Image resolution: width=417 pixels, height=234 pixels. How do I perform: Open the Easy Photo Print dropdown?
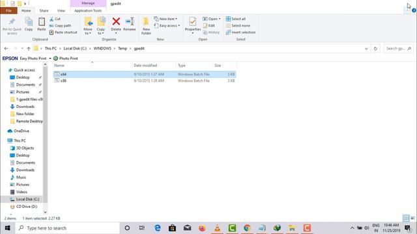(x=50, y=58)
